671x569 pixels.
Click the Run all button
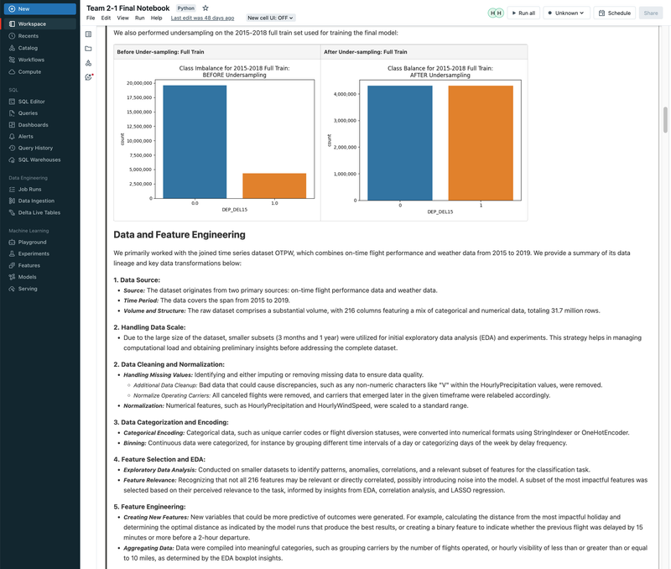(523, 12)
